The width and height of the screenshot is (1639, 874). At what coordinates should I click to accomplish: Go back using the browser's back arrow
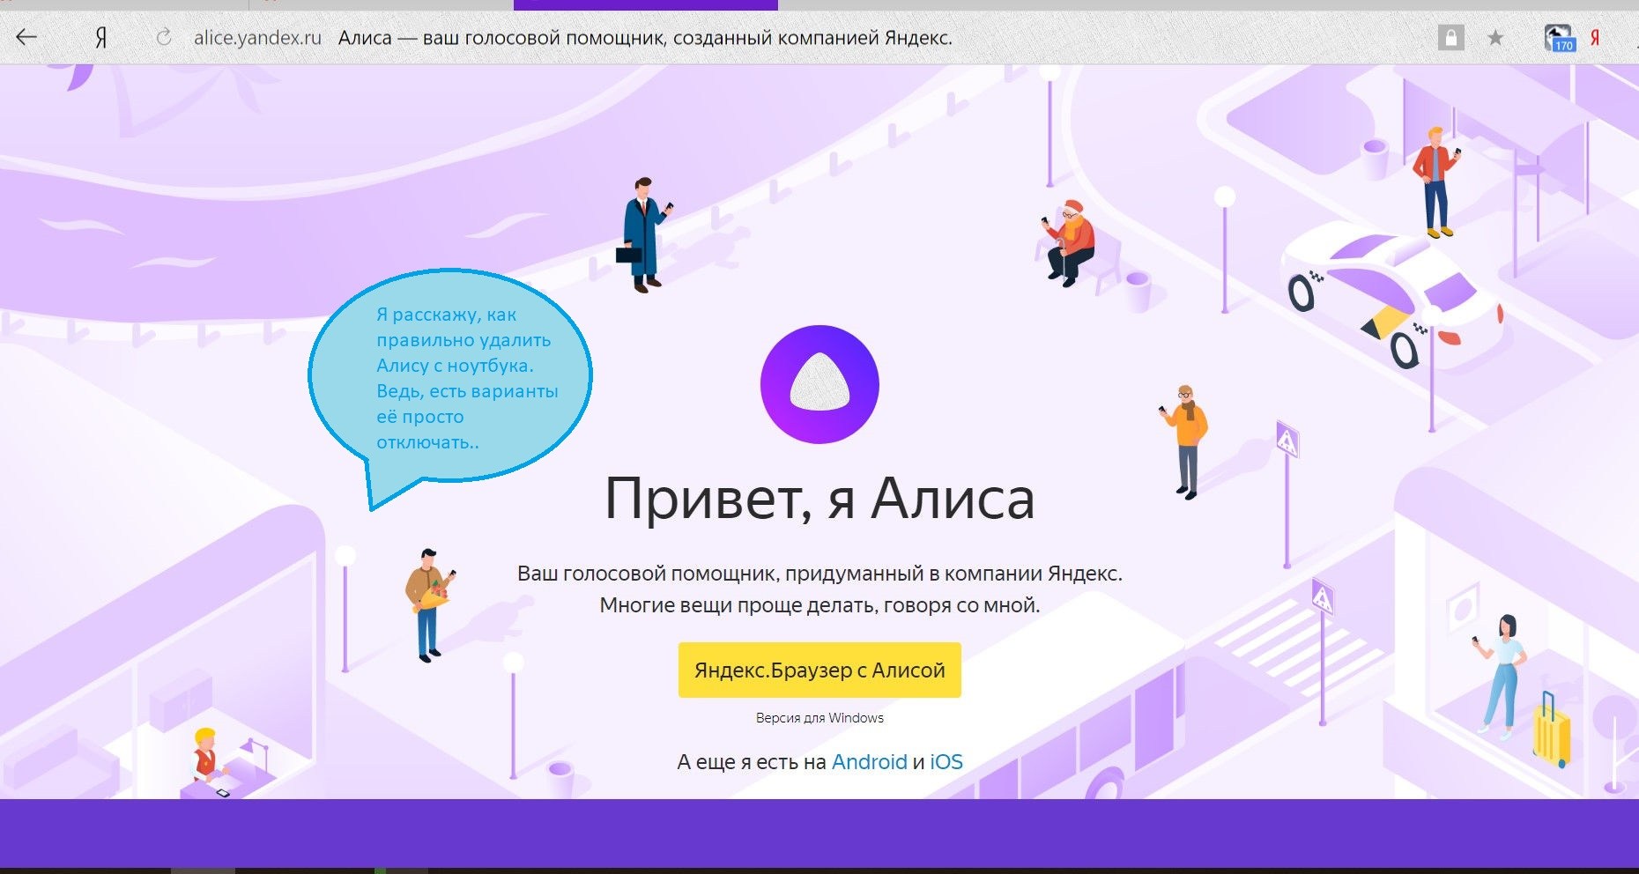point(26,37)
